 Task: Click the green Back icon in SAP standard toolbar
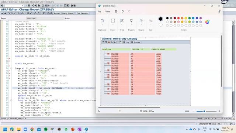click(x=33, y=6)
